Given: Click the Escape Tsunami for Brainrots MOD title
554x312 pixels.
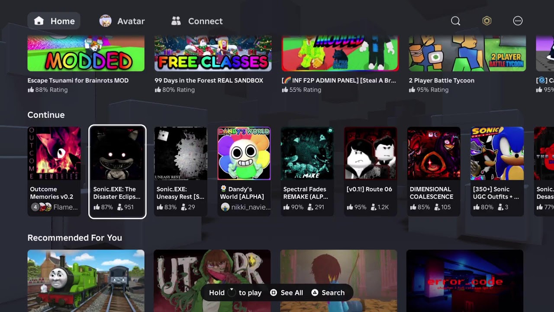Looking at the screenshot, I should coord(78,81).
